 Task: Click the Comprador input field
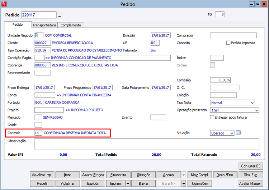[x=233, y=35]
